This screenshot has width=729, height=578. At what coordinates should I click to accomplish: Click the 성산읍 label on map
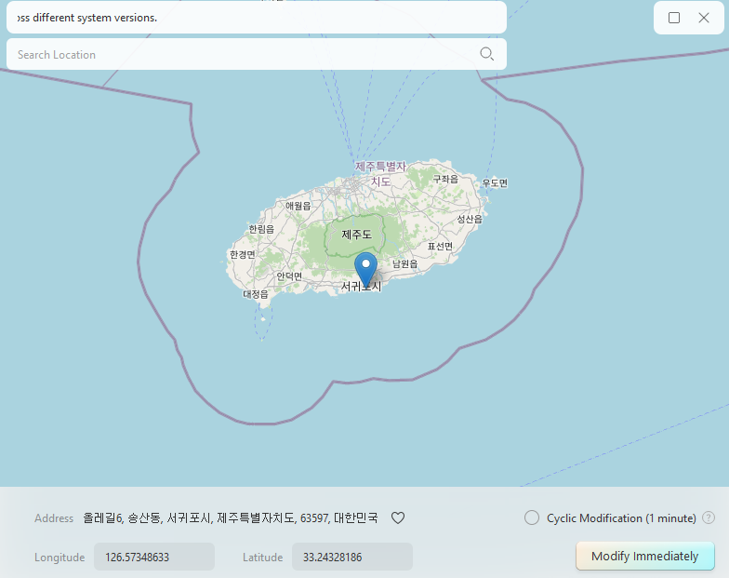click(470, 219)
